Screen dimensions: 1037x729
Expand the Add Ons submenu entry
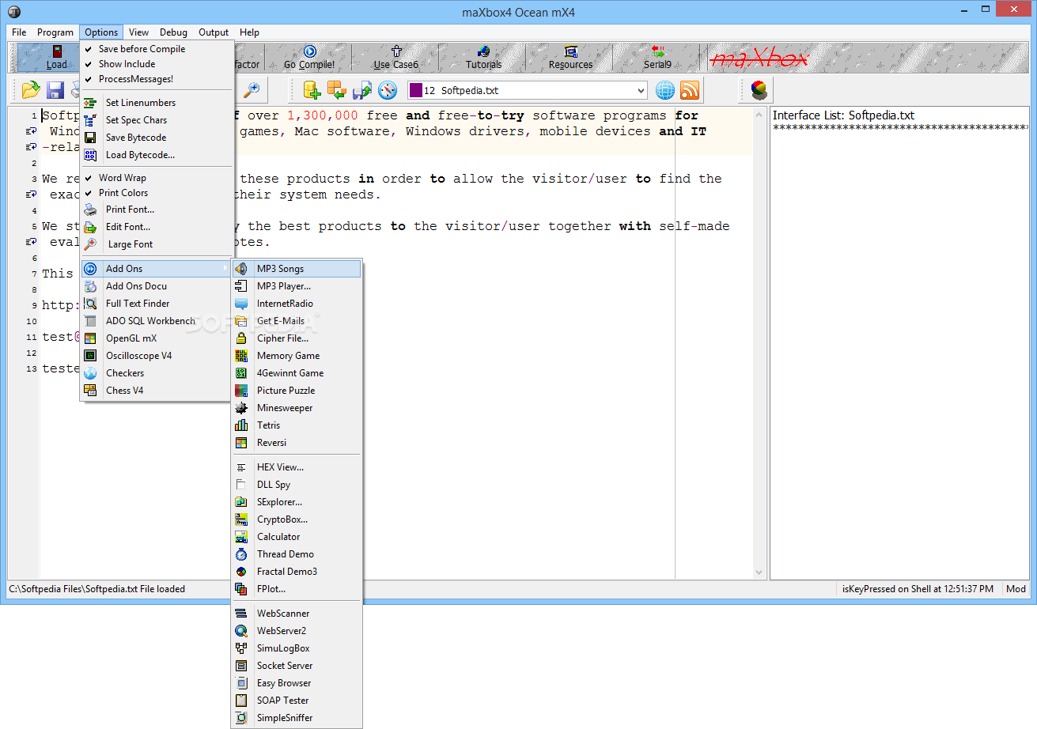[157, 269]
